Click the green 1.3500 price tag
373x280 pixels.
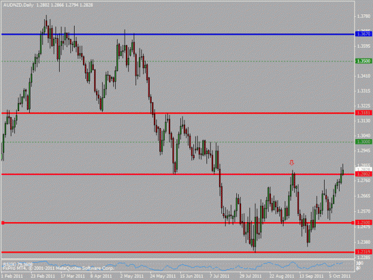[x=363, y=61]
